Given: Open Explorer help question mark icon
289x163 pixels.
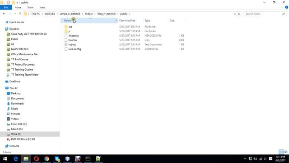Looking at the screenshot, I should point(287,7).
